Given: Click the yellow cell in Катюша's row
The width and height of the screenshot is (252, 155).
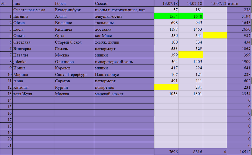Looking at the screenshot, I should click(x=166, y=87).
